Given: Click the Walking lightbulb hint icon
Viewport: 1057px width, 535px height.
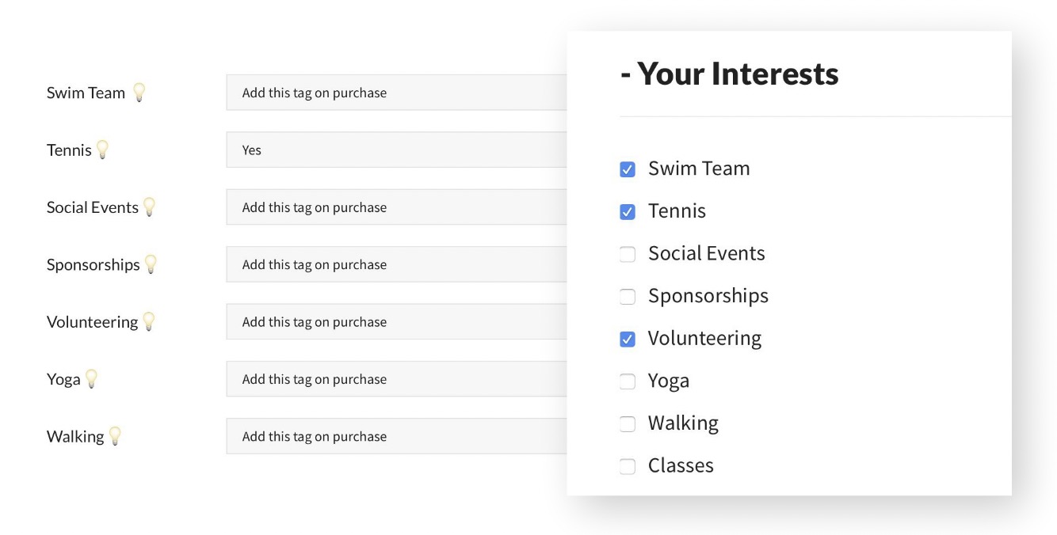Looking at the screenshot, I should point(115,436).
